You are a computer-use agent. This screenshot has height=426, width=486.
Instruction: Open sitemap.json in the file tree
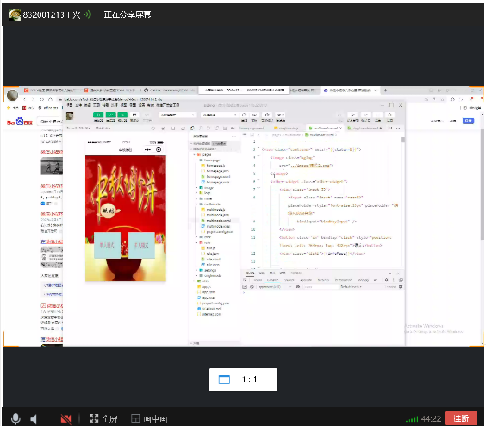click(209, 314)
